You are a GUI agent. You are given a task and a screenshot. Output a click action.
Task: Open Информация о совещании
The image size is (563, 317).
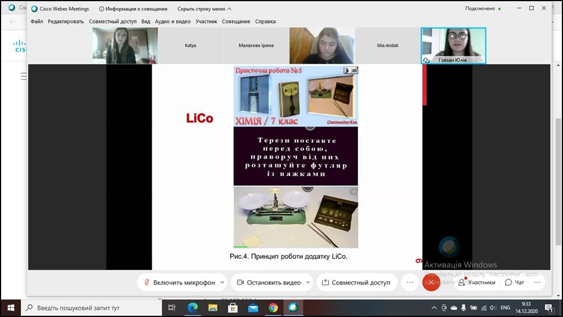tap(133, 8)
